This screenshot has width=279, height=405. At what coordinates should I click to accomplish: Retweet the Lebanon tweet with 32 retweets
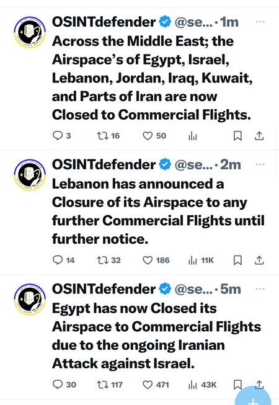(108, 260)
